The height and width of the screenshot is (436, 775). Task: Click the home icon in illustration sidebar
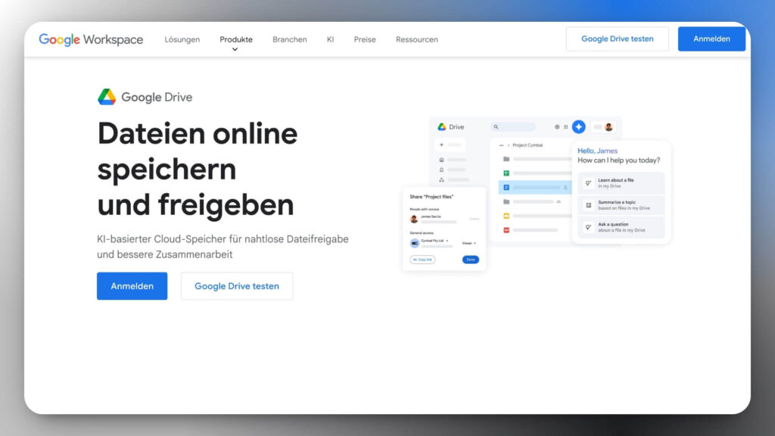[441, 160]
